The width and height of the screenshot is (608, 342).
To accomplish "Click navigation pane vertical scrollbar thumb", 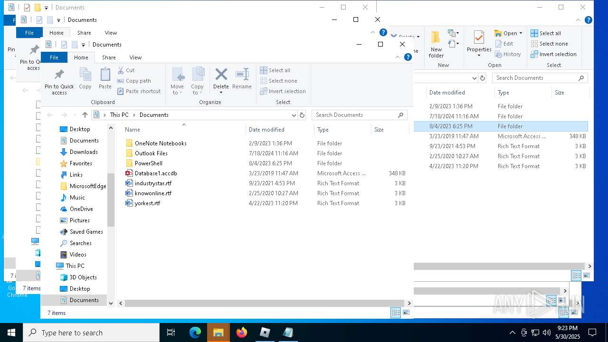I will coord(111,199).
